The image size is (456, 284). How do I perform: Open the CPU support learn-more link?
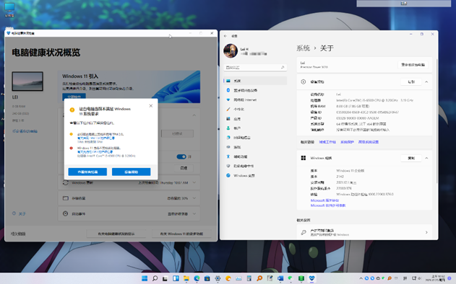[95, 151]
